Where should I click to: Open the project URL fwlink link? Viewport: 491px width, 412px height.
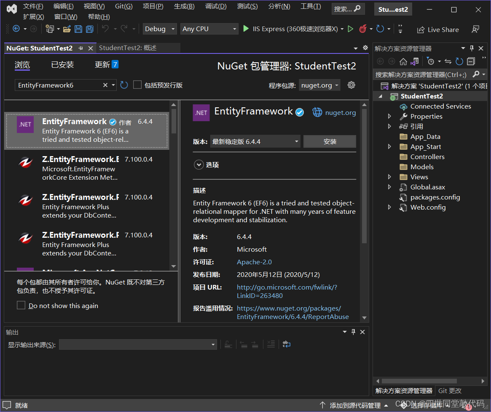(x=287, y=291)
